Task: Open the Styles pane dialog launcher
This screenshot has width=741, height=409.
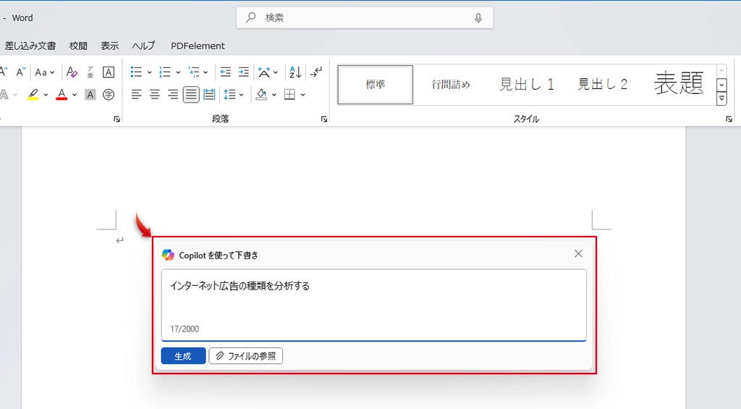Action: coord(729,119)
